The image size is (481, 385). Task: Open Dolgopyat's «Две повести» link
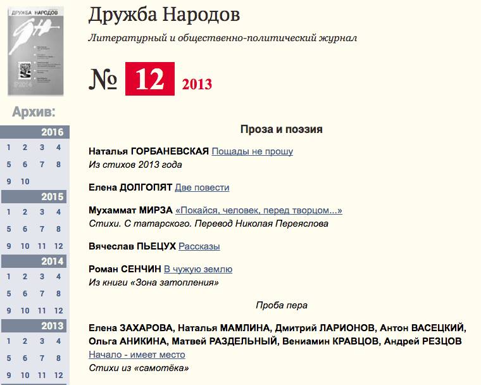point(202,187)
